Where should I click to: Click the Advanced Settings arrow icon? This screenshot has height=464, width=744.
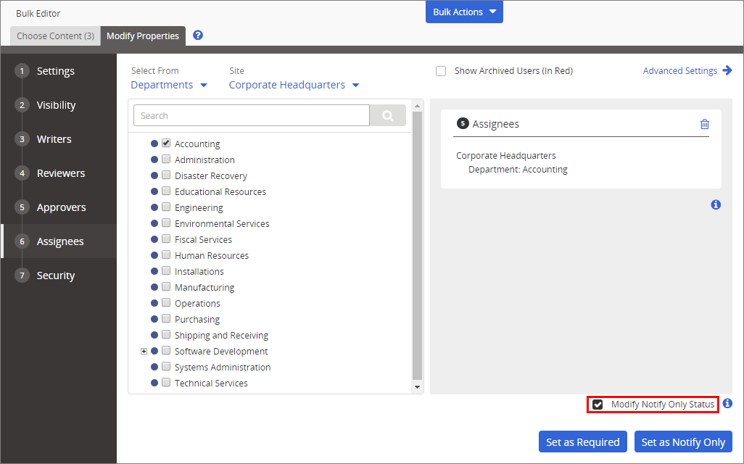[x=727, y=70]
